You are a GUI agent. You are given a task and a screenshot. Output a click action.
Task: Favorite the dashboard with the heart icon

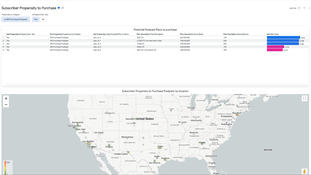pos(59,8)
